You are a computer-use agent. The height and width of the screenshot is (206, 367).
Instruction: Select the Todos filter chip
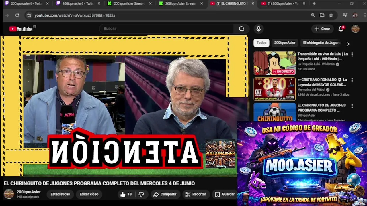coord(261,43)
